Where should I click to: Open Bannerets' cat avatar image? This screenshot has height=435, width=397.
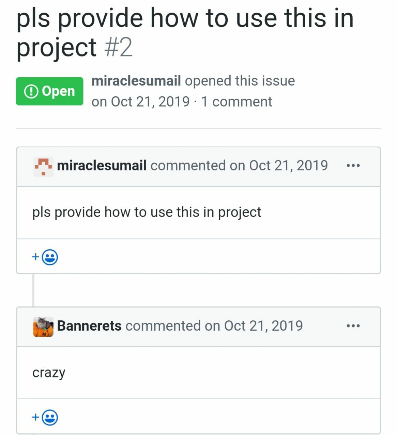tap(43, 327)
